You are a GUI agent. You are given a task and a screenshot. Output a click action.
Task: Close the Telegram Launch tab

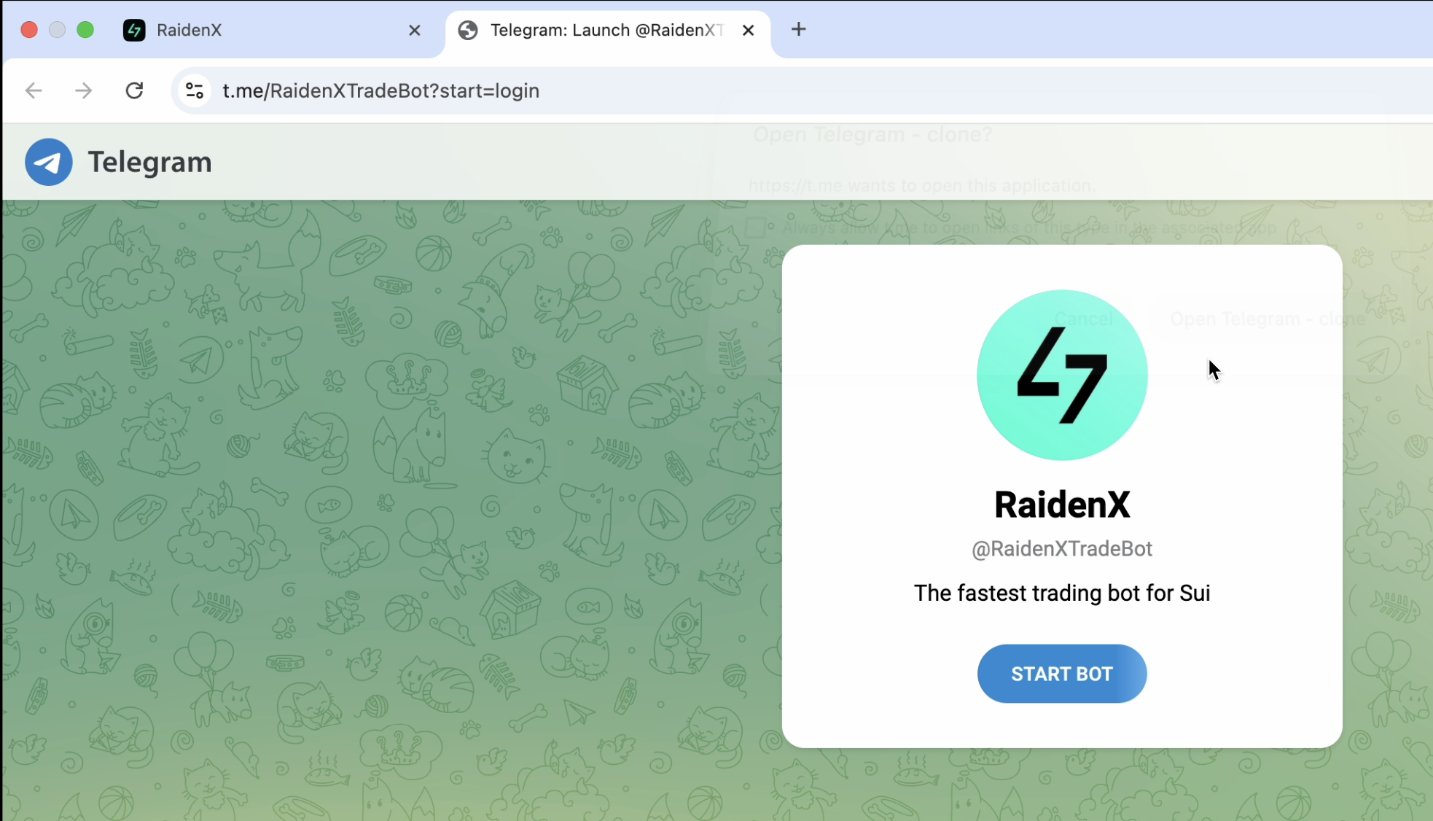[x=748, y=30]
